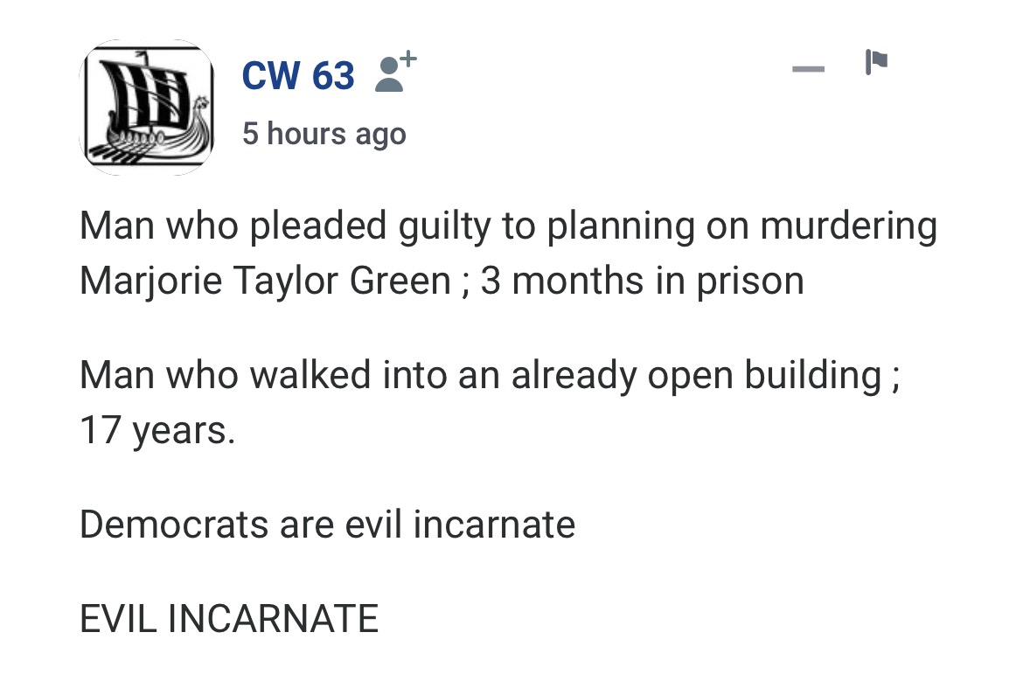Open the CW 63 profile link
The width and height of the screenshot is (1023, 674).
point(298,77)
